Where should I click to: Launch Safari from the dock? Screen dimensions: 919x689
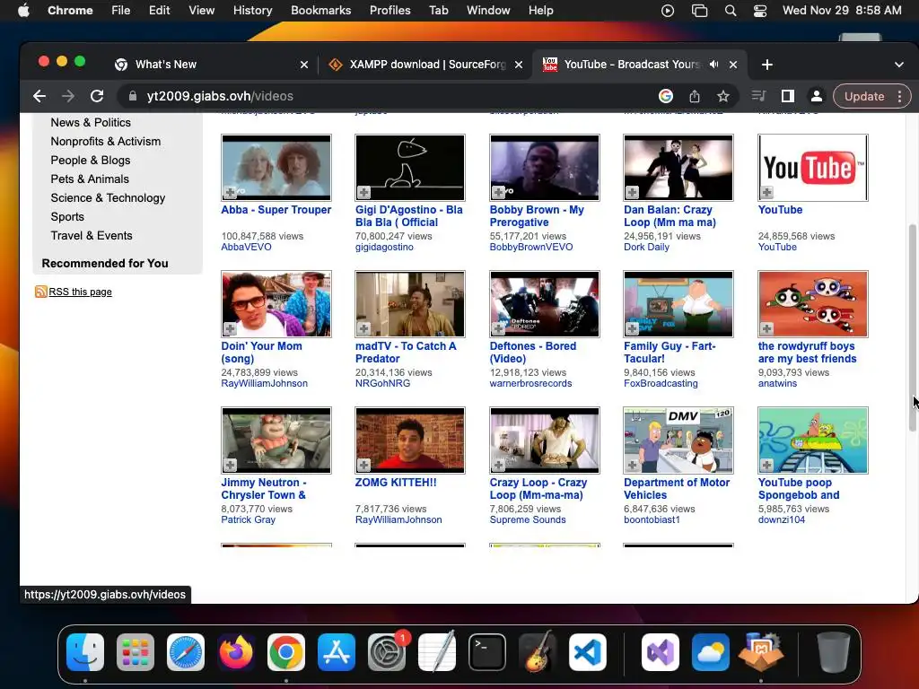coord(186,652)
